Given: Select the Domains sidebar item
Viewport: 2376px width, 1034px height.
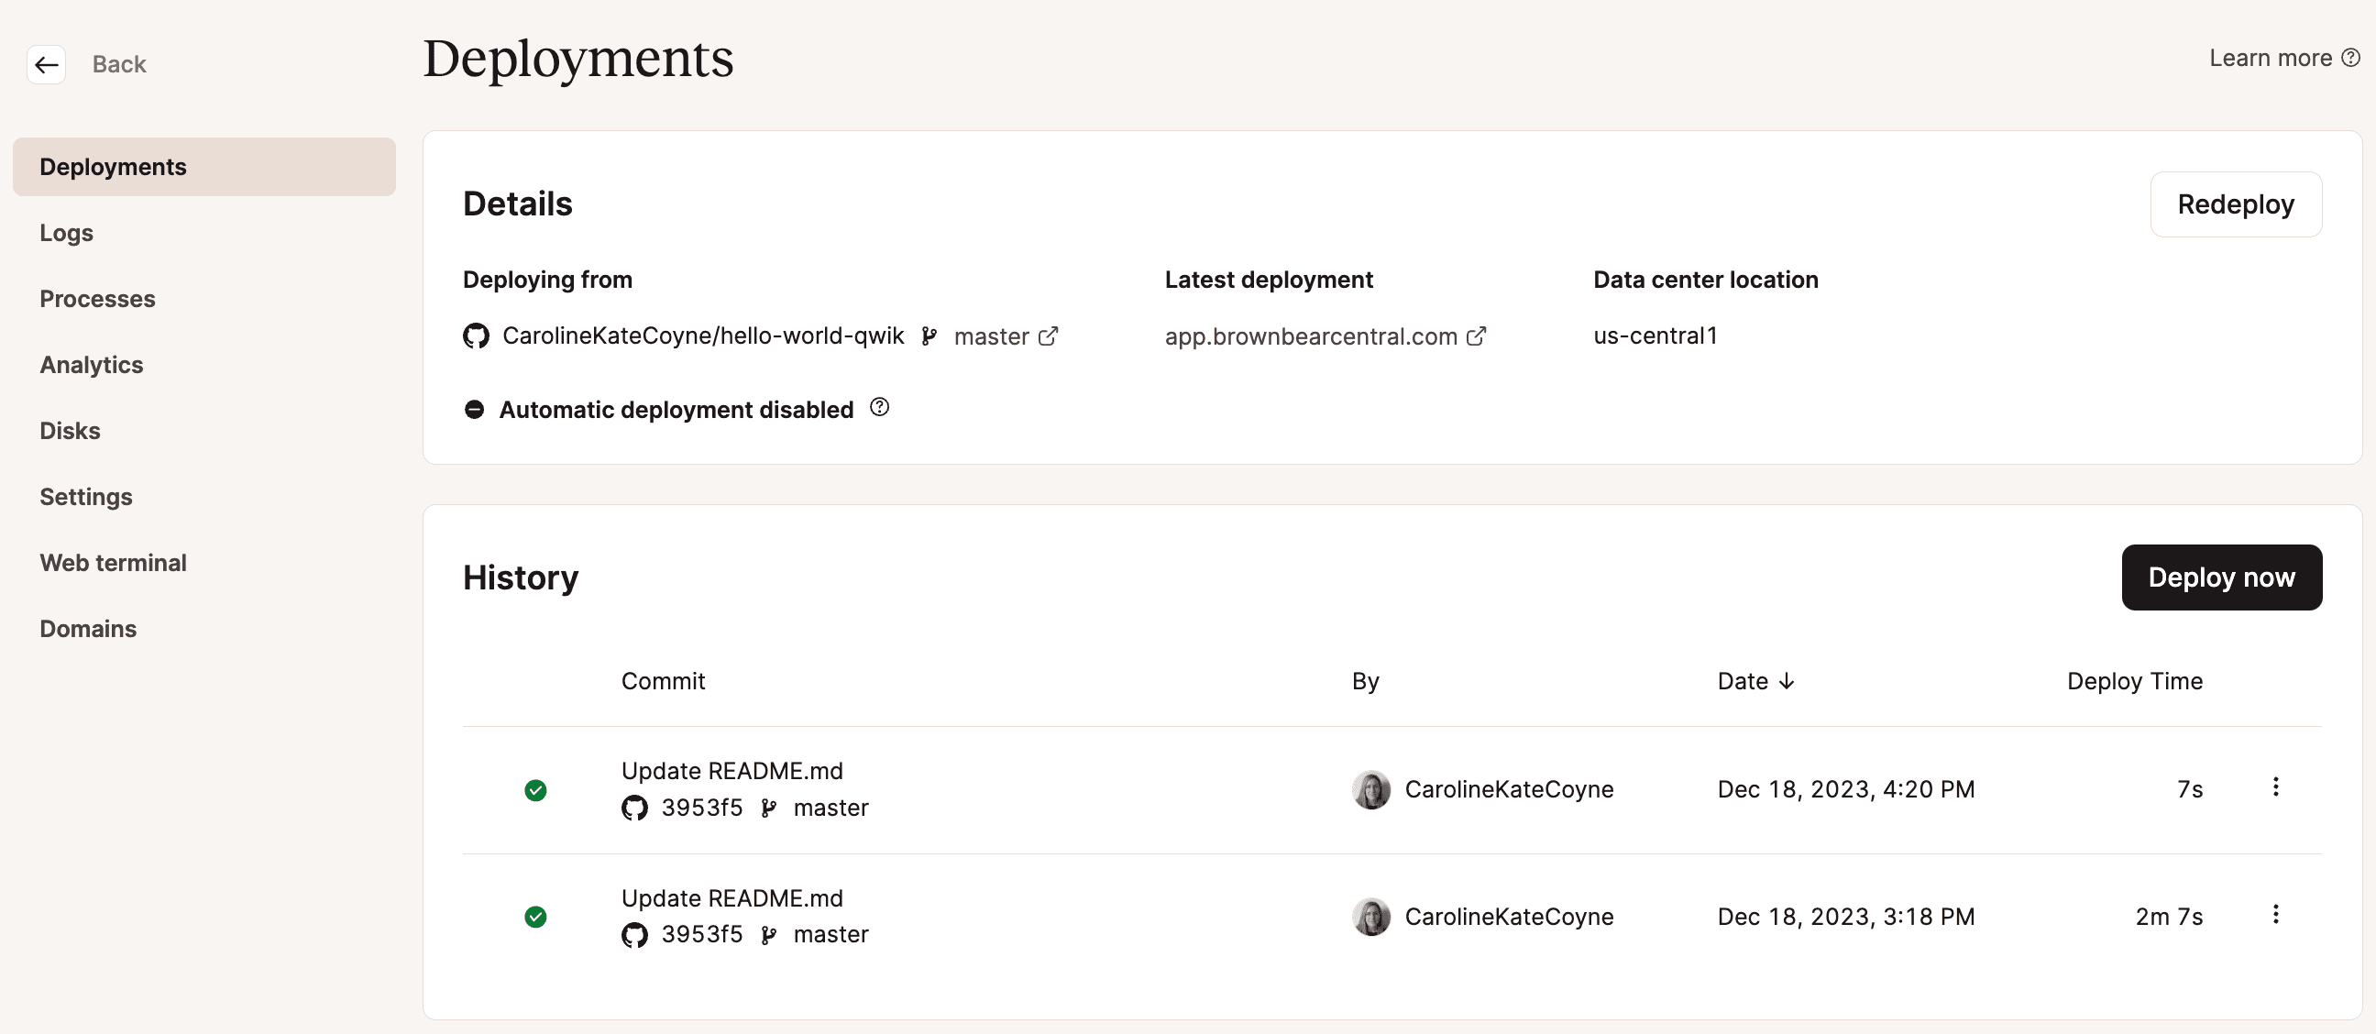Looking at the screenshot, I should pos(88,626).
